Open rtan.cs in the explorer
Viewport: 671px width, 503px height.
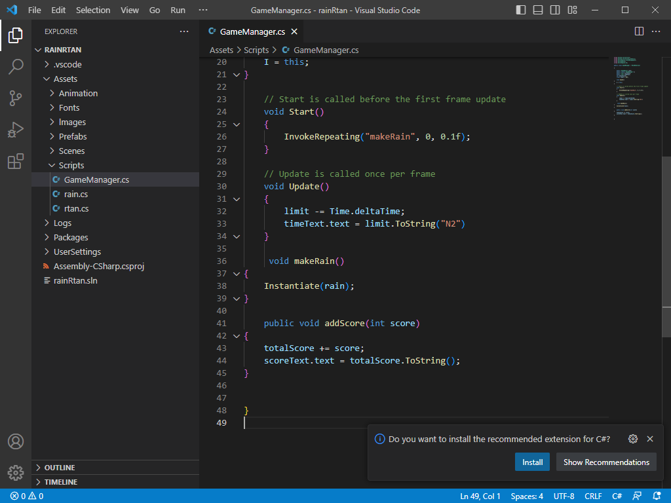[115, 208]
